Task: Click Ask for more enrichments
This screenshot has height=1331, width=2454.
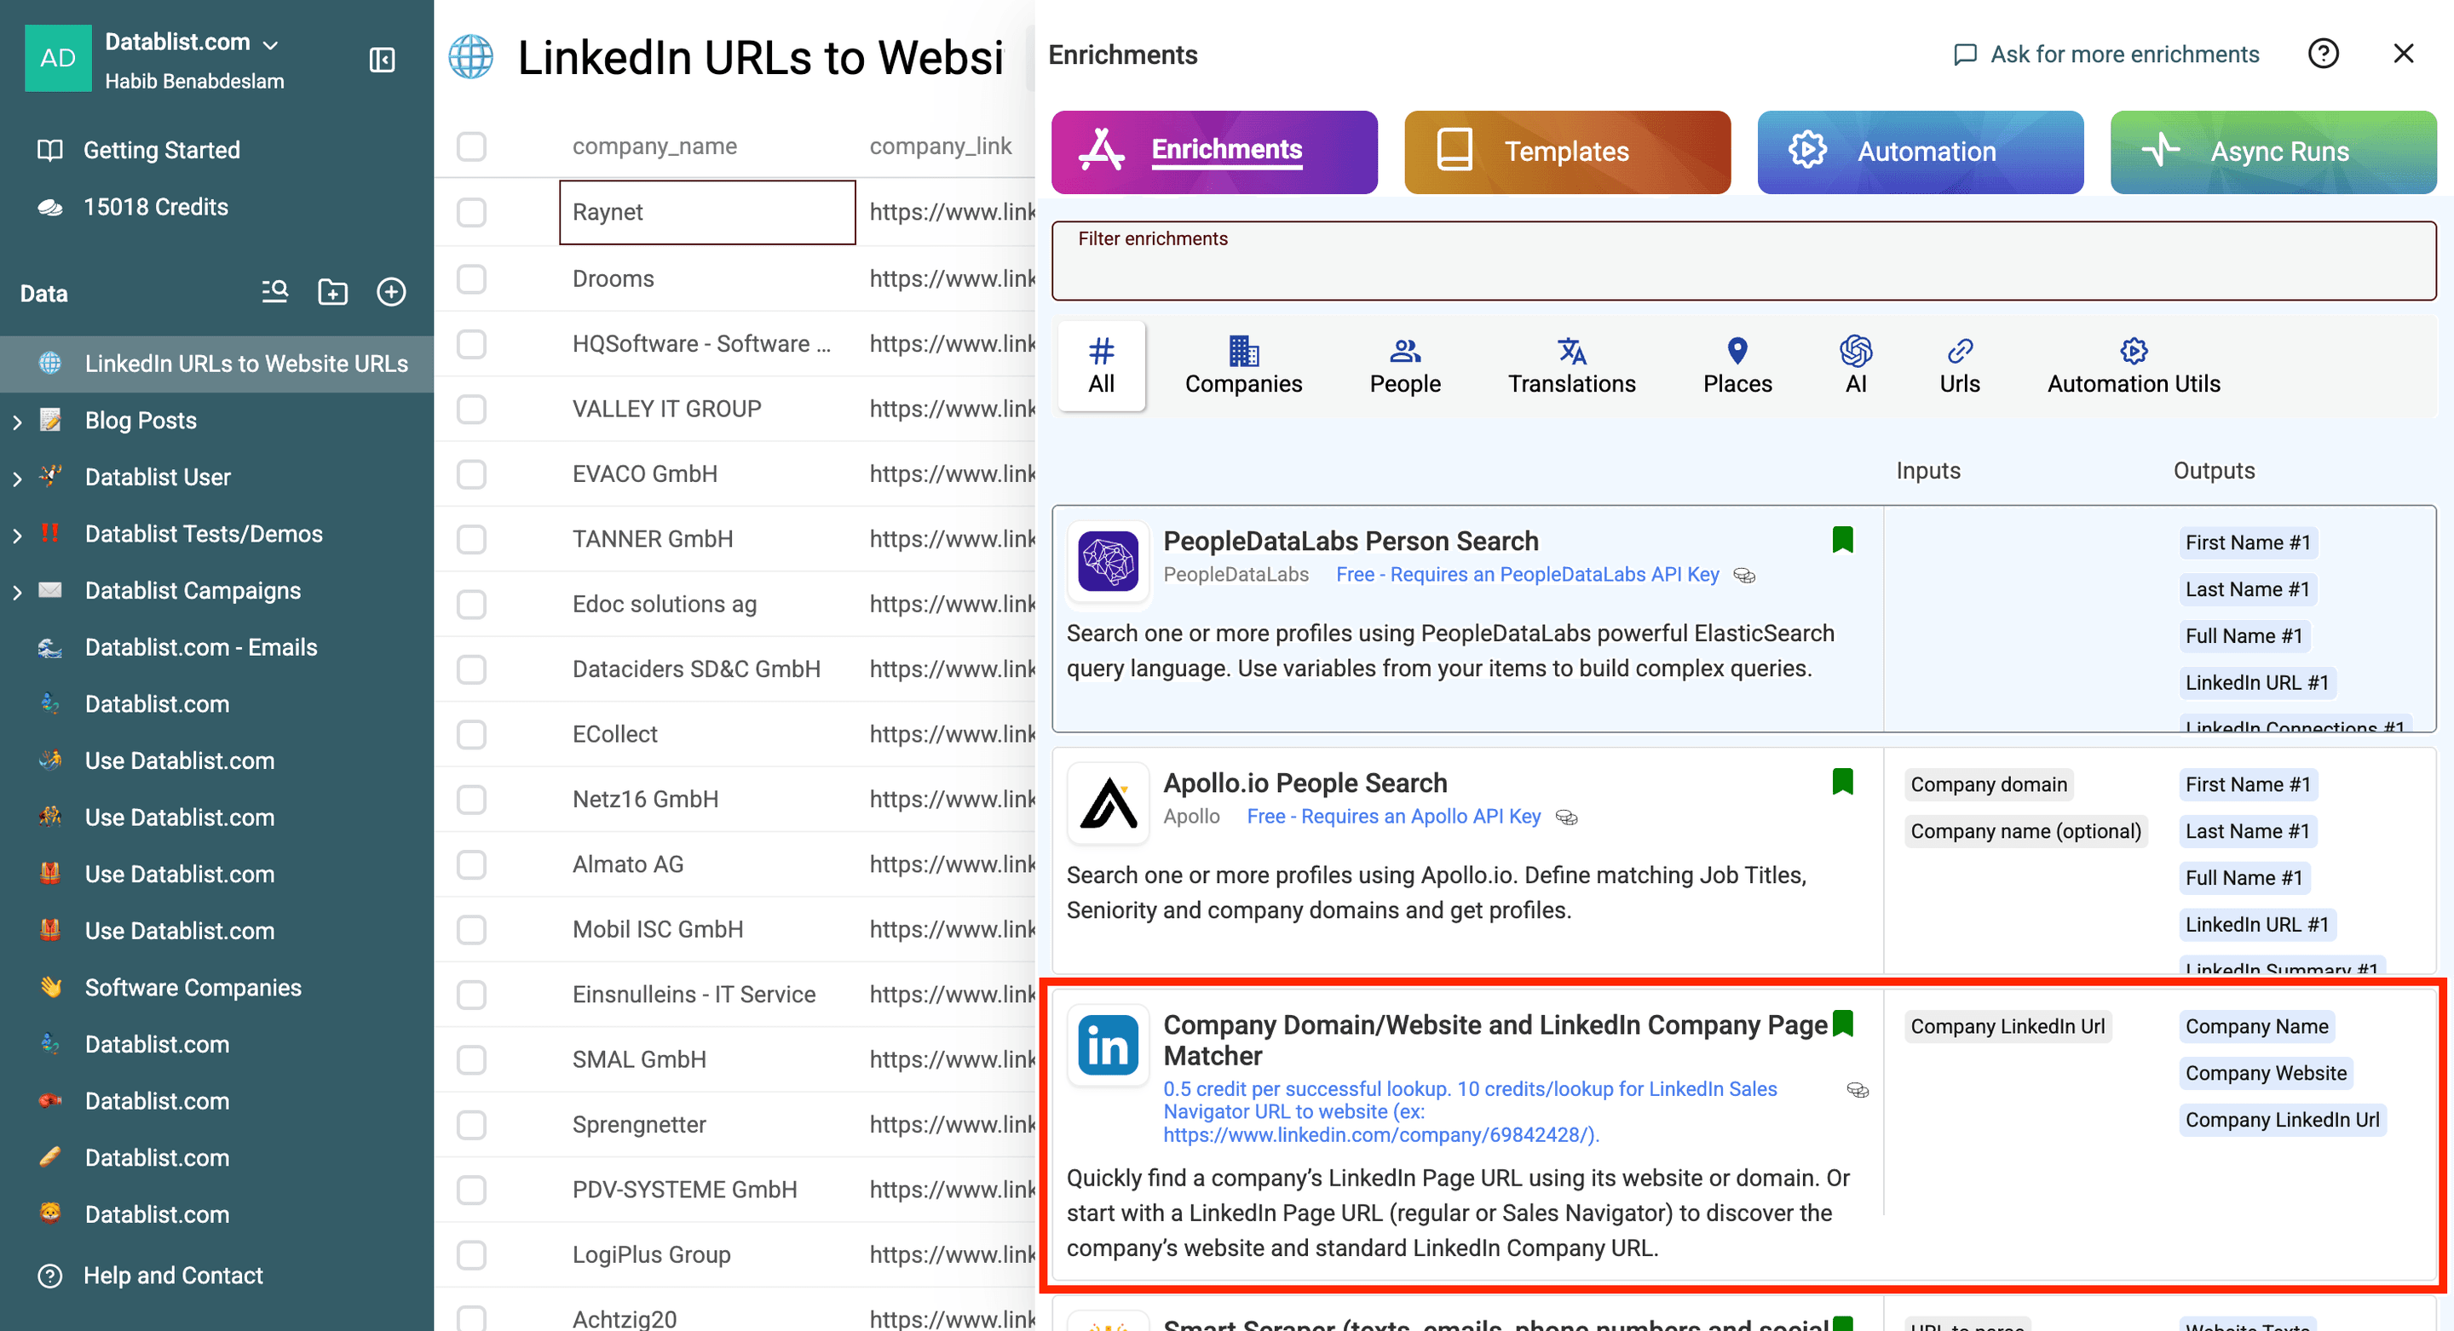Action: tap(2105, 55)
